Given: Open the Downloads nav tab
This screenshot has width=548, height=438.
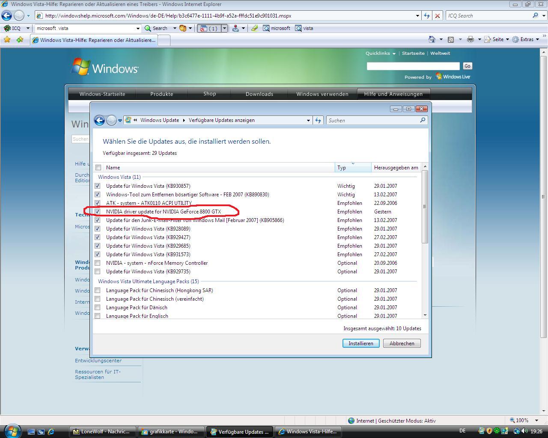Looking at the screenshot, I should click(259, 94).
